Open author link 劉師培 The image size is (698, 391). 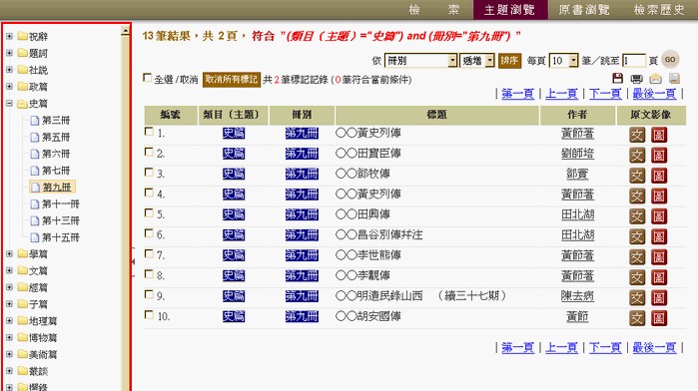pyautogui.click(x=577, y=154)
